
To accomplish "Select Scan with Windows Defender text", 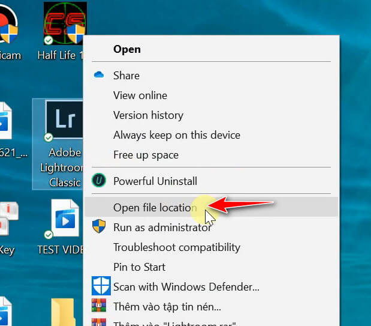I will (x=186, y=286).
